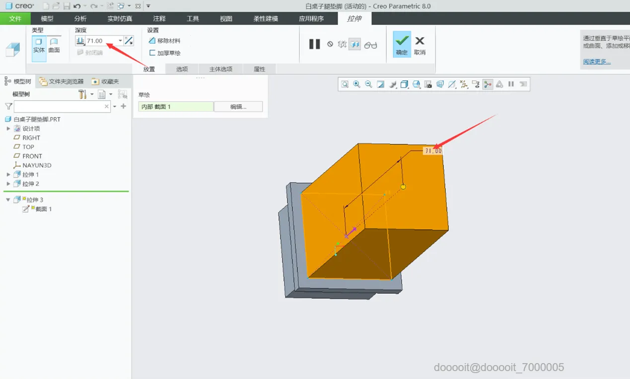Image resolution: width=630 pixels, height=379 pixels.
Task: Open the tree columns list dropdown
Action: (111, 94)
